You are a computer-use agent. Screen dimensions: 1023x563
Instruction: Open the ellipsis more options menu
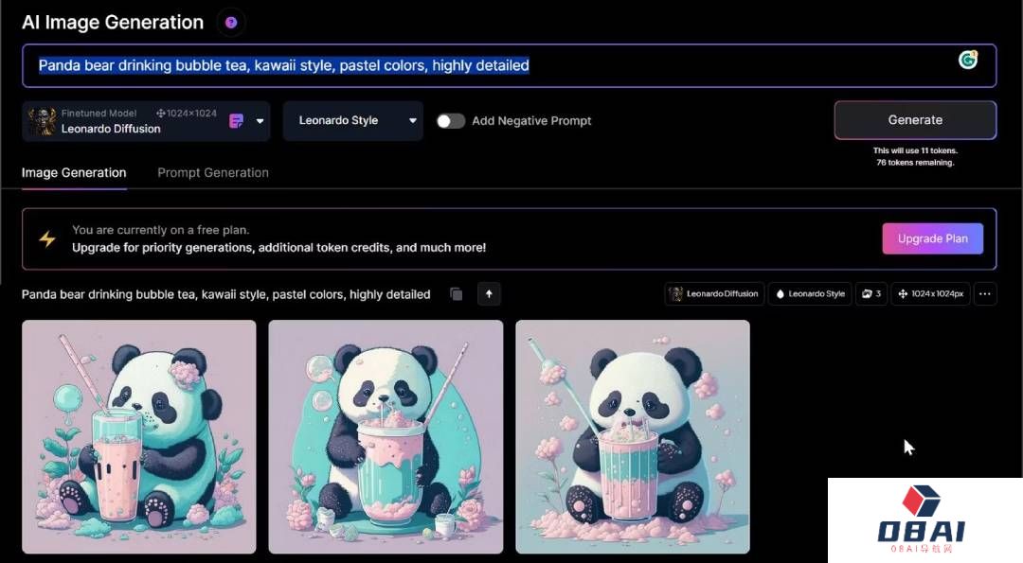pyautogui.click(x=984, y=293)
